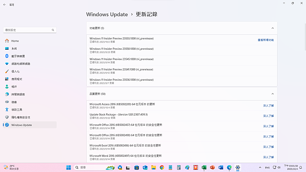Open 帳戶 accounts settings in sidebar
Image resolution: width=306 pixels, height=172 pixels.
[x=30, y=87]
